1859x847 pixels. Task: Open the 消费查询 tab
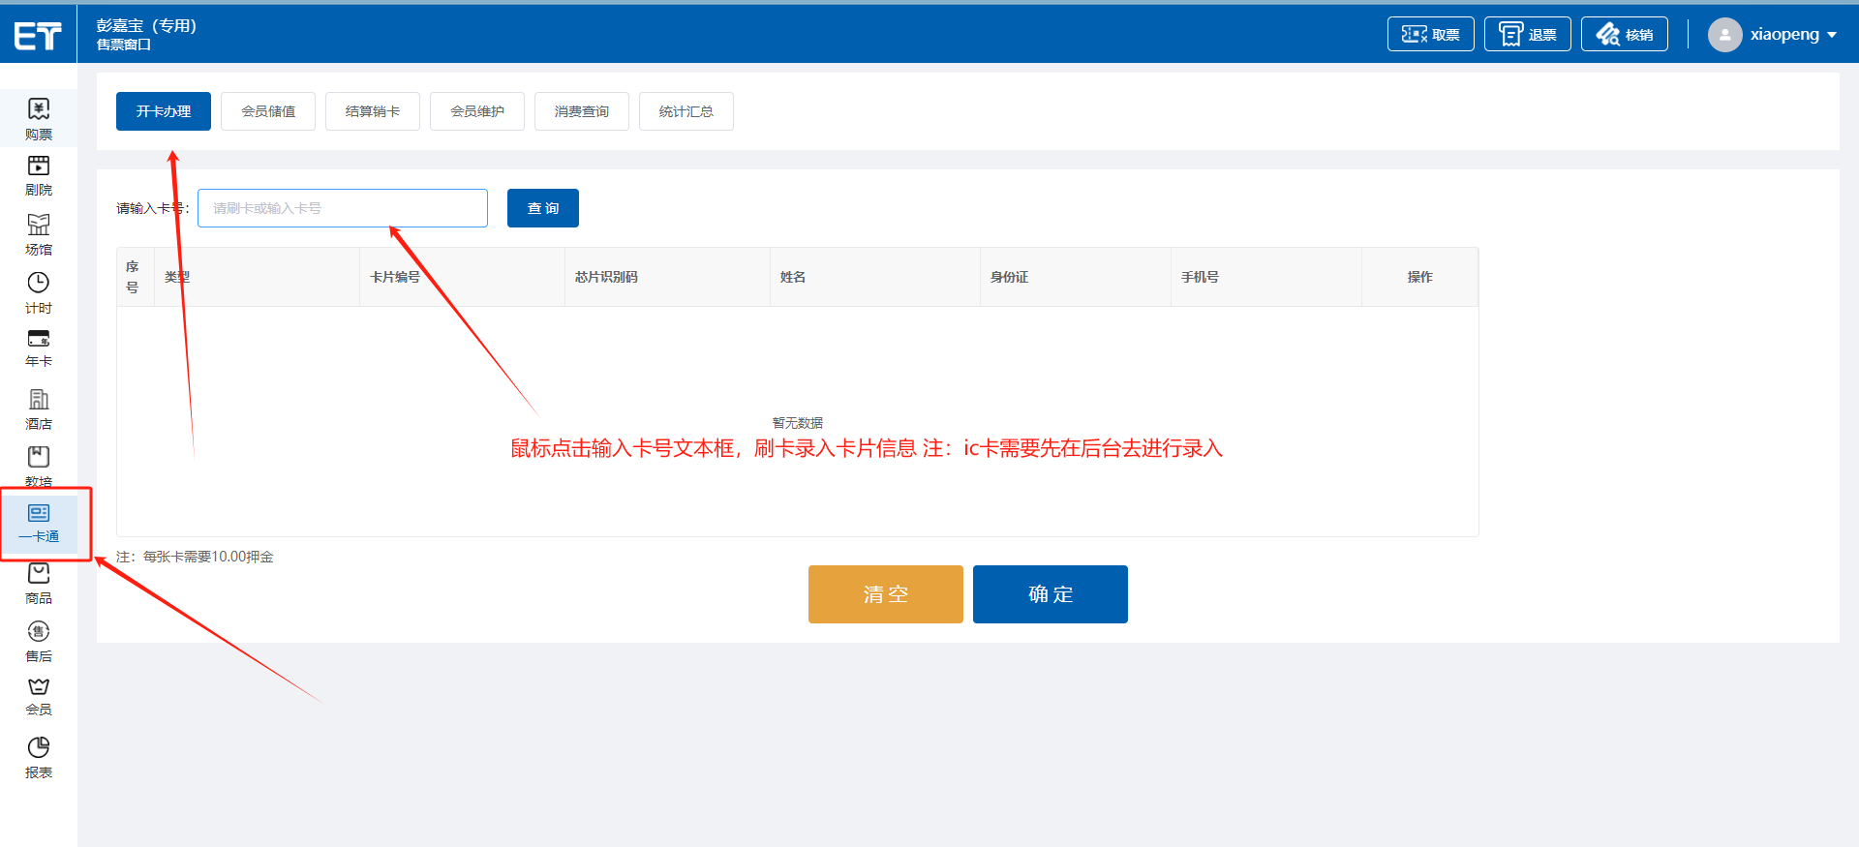582,111
